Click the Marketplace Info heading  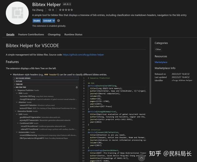coord(165,68)
